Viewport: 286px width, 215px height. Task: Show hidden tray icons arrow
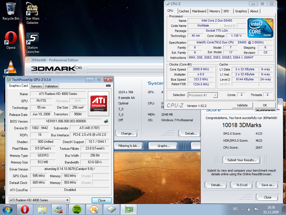243,210
